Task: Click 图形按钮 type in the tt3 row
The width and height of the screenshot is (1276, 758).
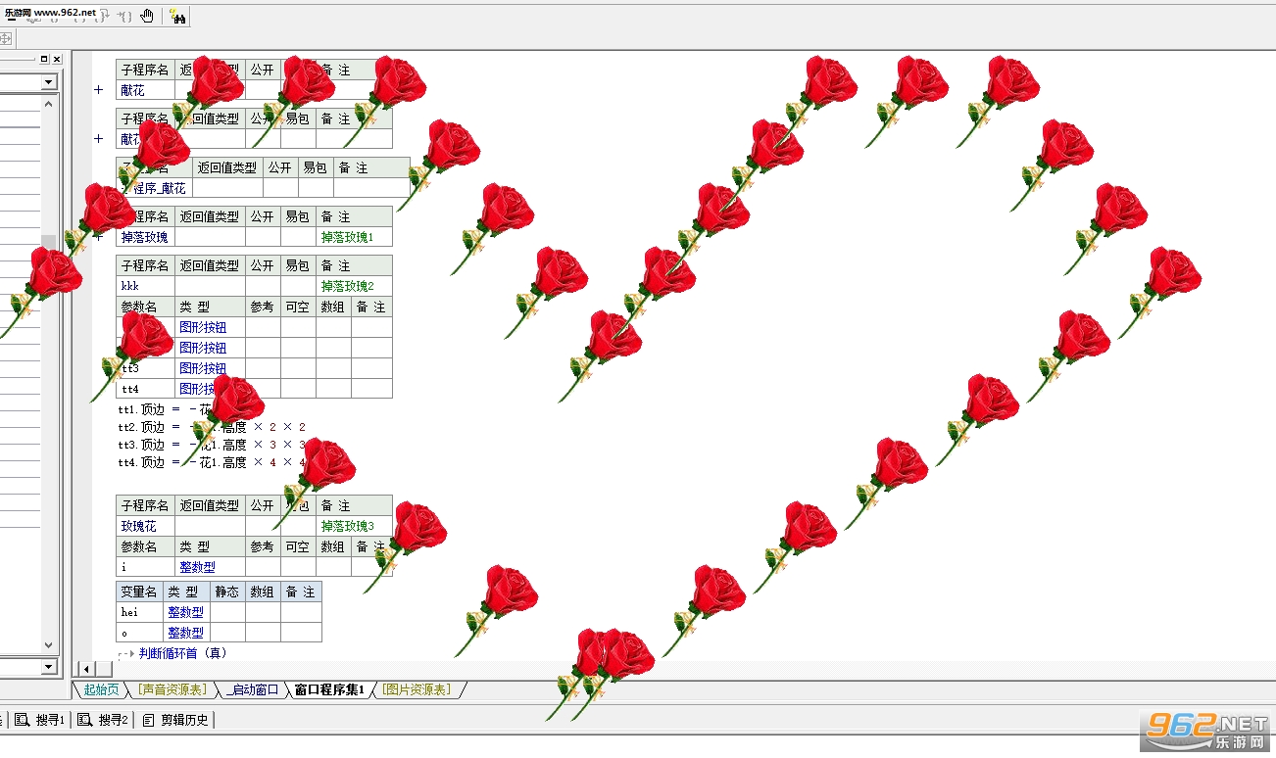Action: [203, 368]
